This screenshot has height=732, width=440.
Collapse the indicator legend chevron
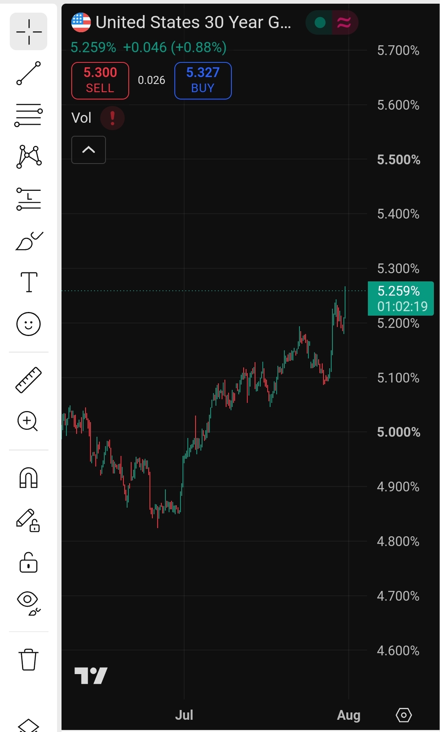click(x=88, y=150)
